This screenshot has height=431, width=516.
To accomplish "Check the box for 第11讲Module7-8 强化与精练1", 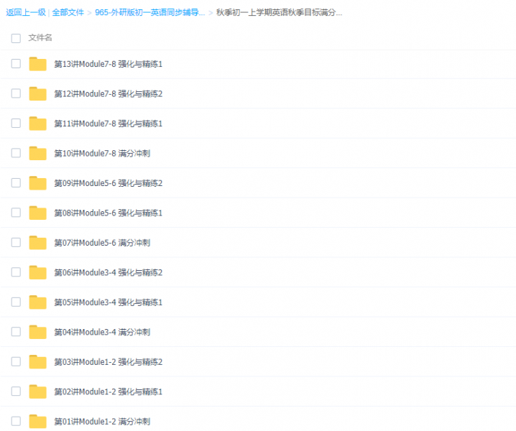I will [16, 123].
